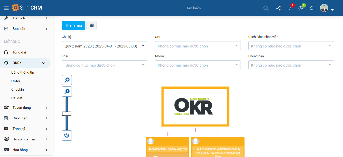This screenshot has height=157, width=343.
Task: Switch to table view icon button
Action: click(92, 25)
